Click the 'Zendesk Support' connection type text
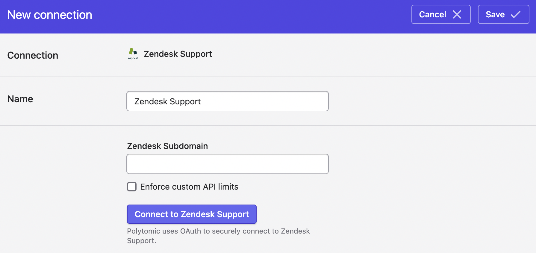The height and width of the screenshot is (253, 536). (x=178, y=54)
